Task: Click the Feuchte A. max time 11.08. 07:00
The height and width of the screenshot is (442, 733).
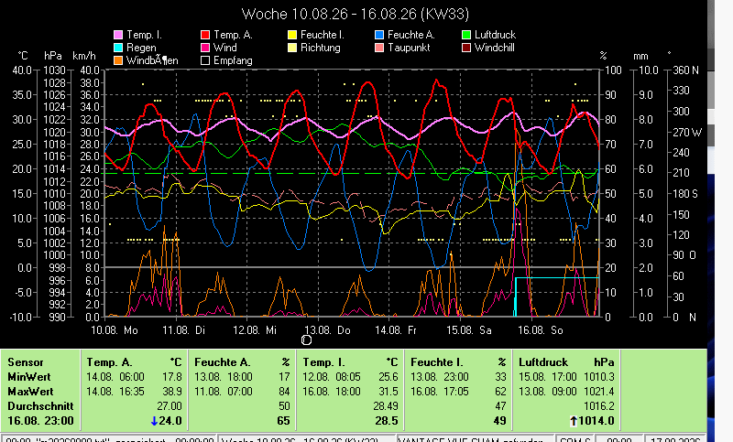Action: coord(223,392)
